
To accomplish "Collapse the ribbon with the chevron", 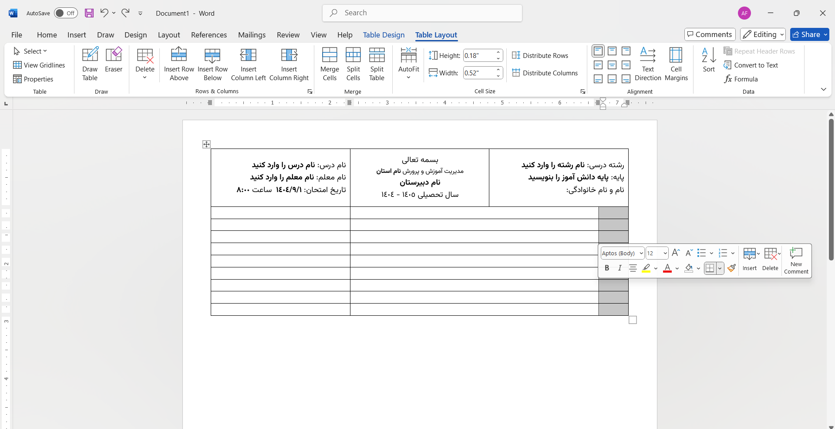I will click(823, 89).
